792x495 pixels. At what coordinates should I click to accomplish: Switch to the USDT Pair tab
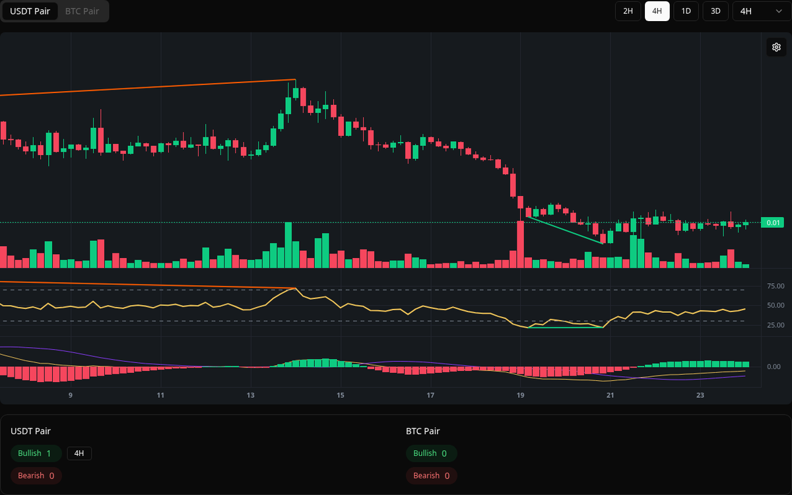click(30, 11)
